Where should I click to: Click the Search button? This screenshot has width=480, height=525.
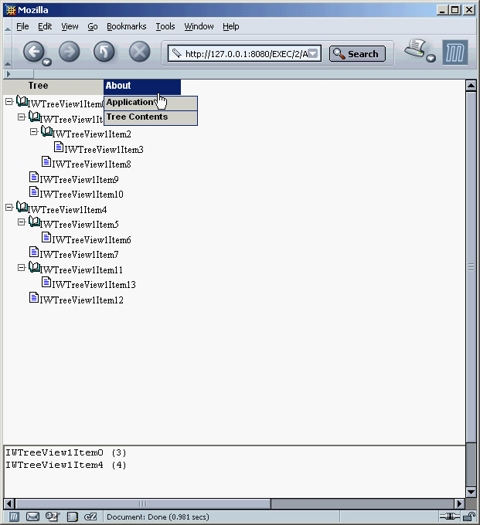(357, 54)
